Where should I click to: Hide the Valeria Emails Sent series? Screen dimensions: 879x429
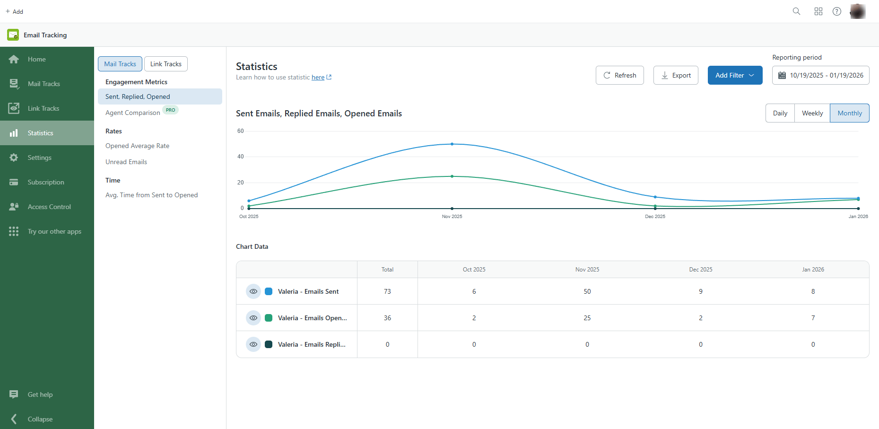coord(253,291)
